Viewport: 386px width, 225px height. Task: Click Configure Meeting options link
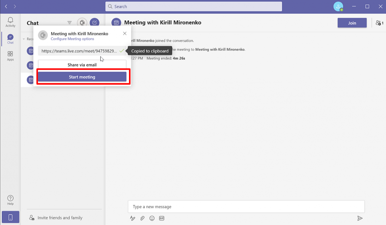coord(72,39)
